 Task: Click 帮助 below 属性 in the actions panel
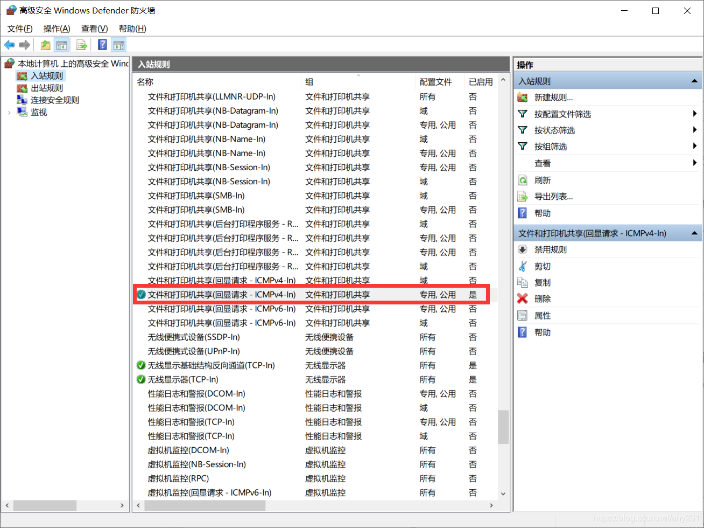pyautogui.click(x=543, y=332)
